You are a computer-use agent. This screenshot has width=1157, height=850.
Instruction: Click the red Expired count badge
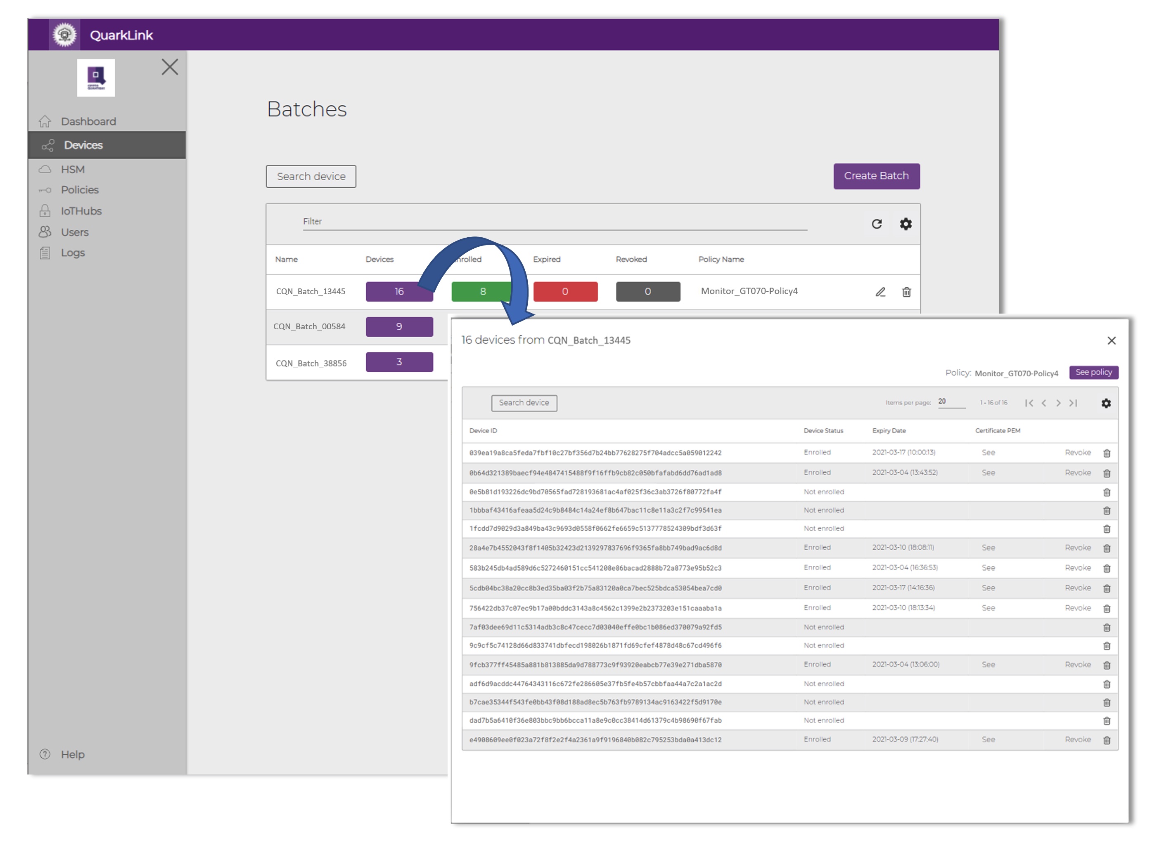565,291
